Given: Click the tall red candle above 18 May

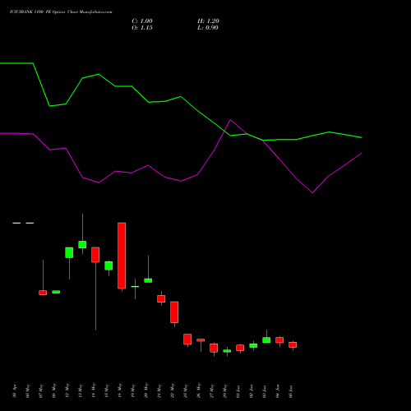Looking at the screenshot, I should tap(122, 256).
